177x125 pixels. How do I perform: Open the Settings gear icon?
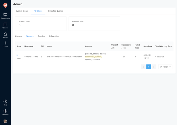coord(5,111)
